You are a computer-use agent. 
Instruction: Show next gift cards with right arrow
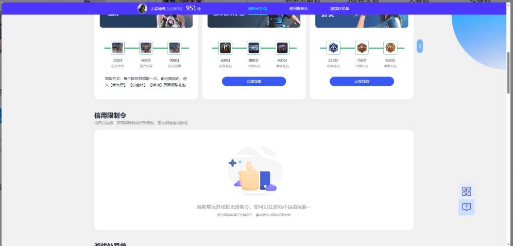pyautogui.click(x=420, y=46)
